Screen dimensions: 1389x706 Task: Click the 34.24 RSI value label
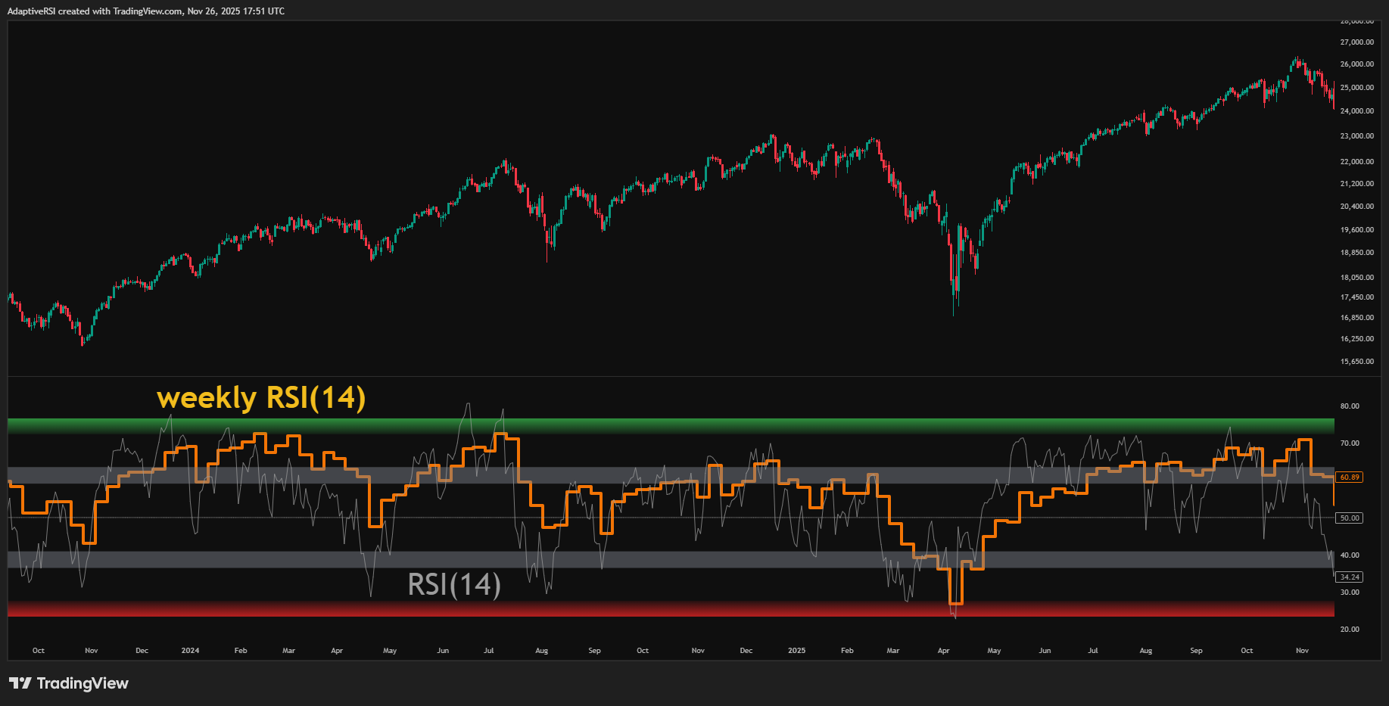[x=1350, y=577]
